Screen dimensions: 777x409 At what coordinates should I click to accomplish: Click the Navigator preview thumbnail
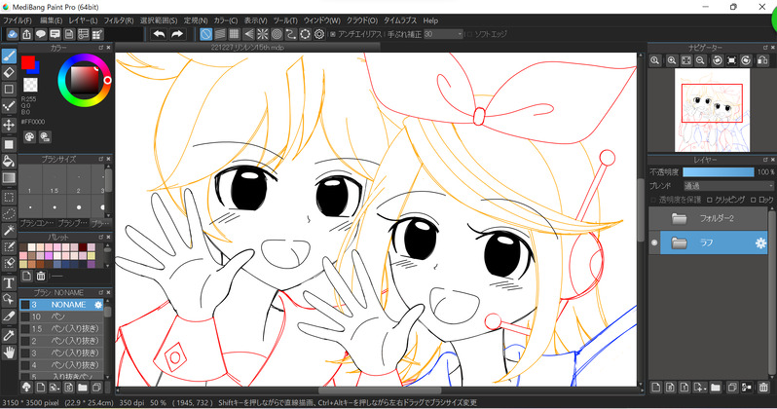click(x=712, y=110)
